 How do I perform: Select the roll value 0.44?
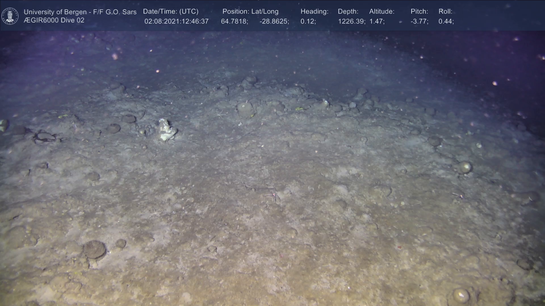[446, 22]
